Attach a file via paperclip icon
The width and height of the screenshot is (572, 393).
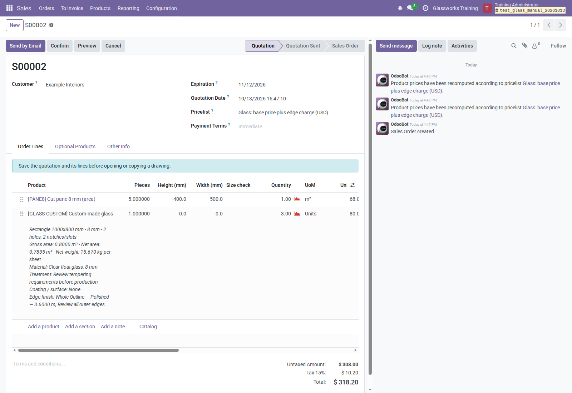click(x=524, y=46)
